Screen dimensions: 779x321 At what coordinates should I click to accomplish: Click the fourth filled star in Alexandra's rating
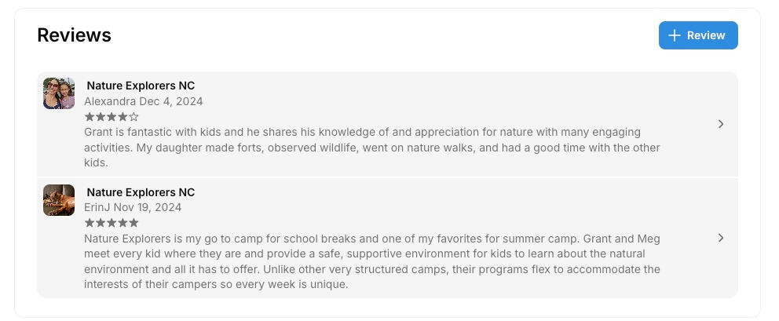(x=123, y=117)
